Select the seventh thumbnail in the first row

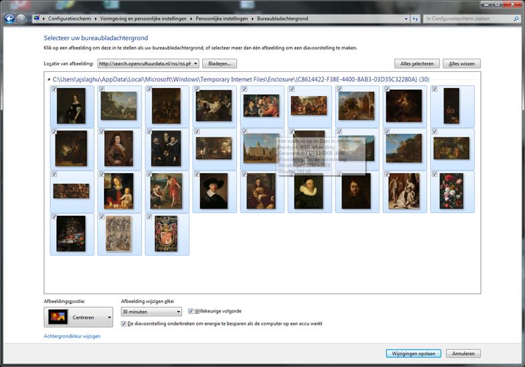[357, 106]
